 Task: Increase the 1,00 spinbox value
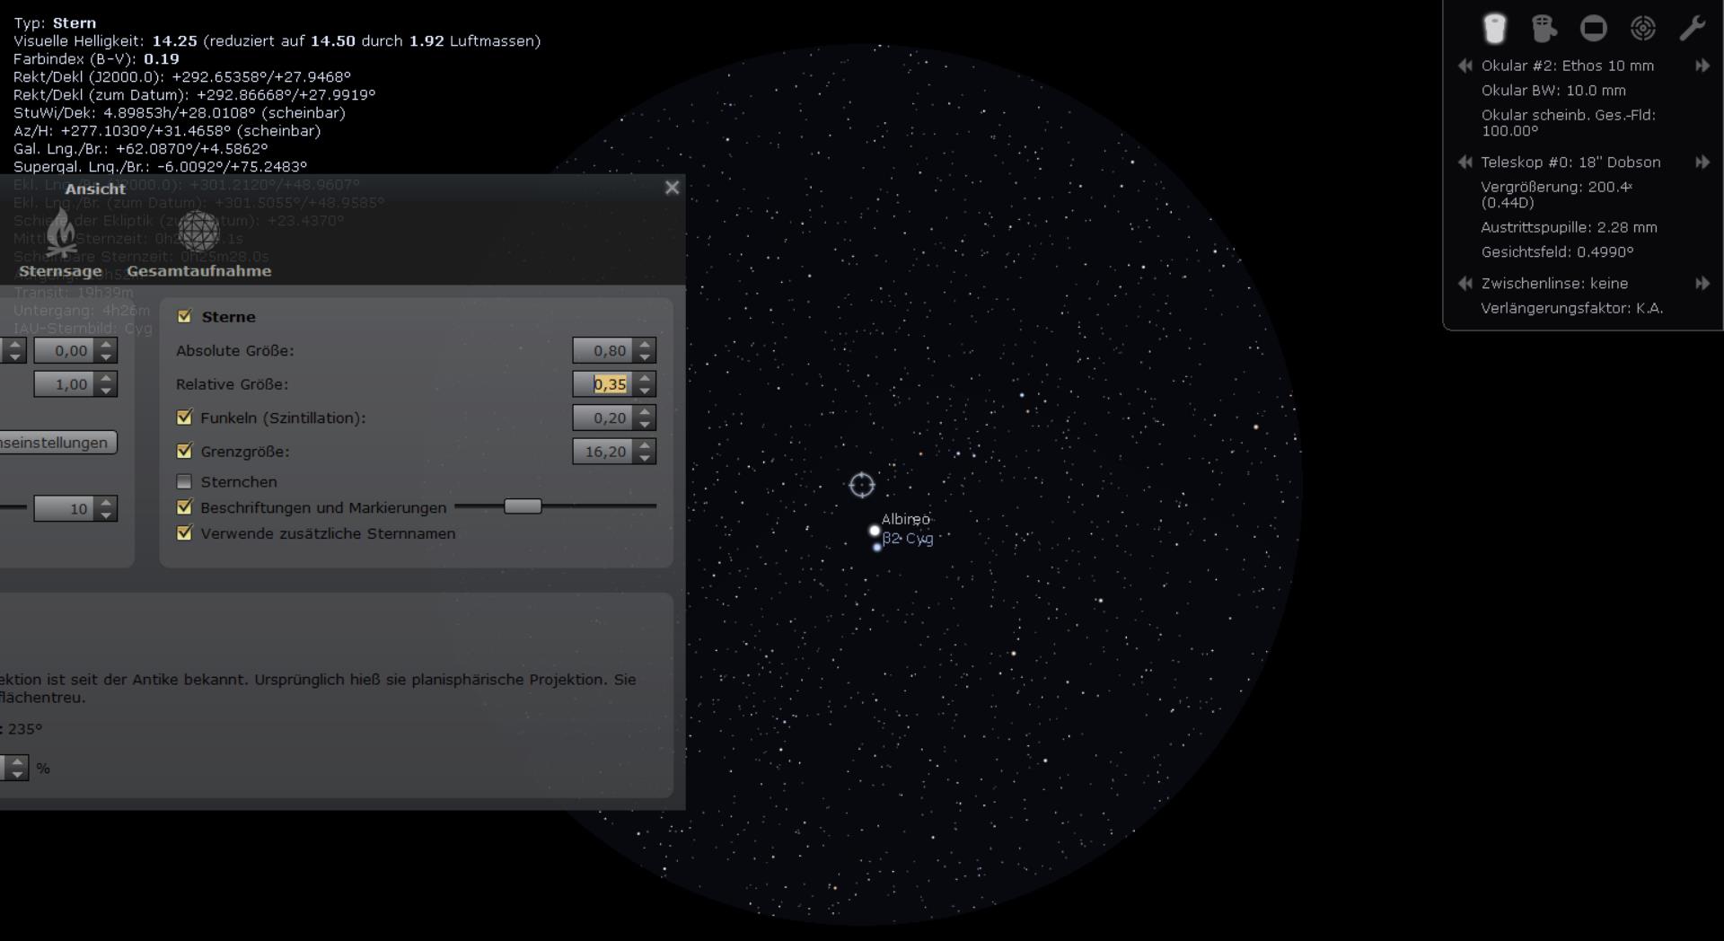(106, 378)
